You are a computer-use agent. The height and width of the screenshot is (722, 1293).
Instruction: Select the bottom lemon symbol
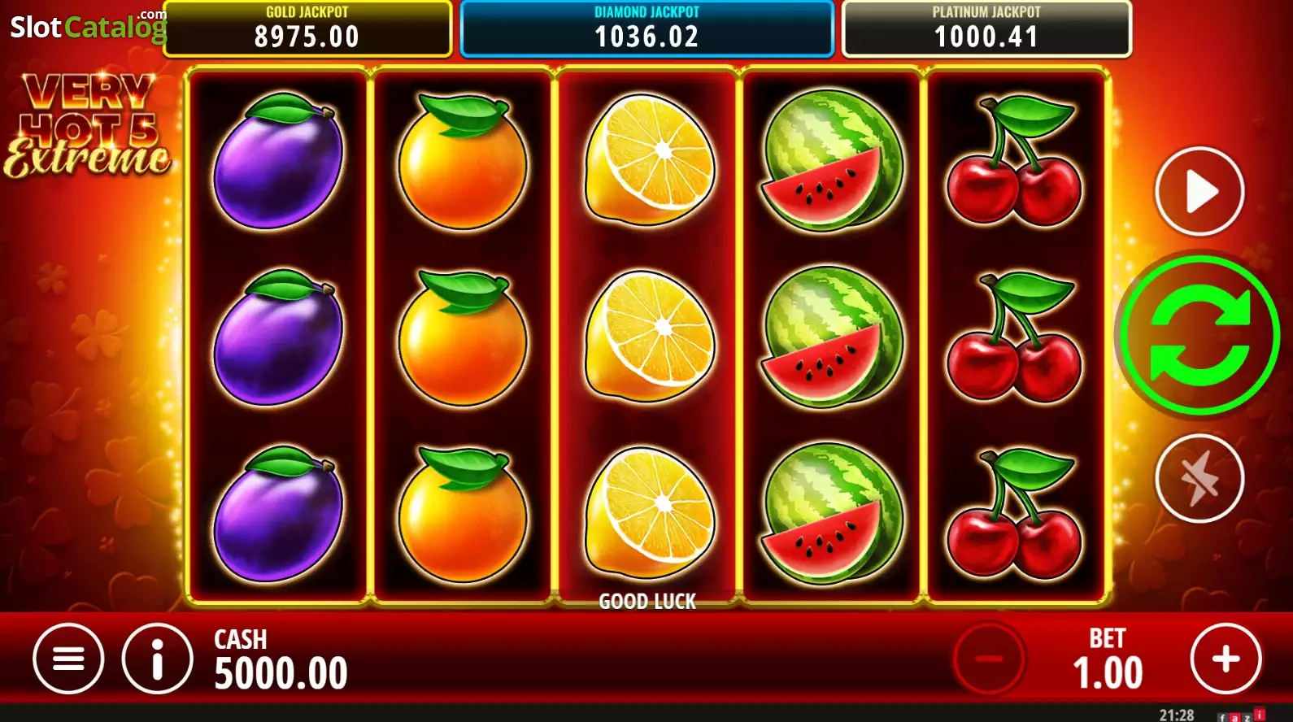click(650, 513)
